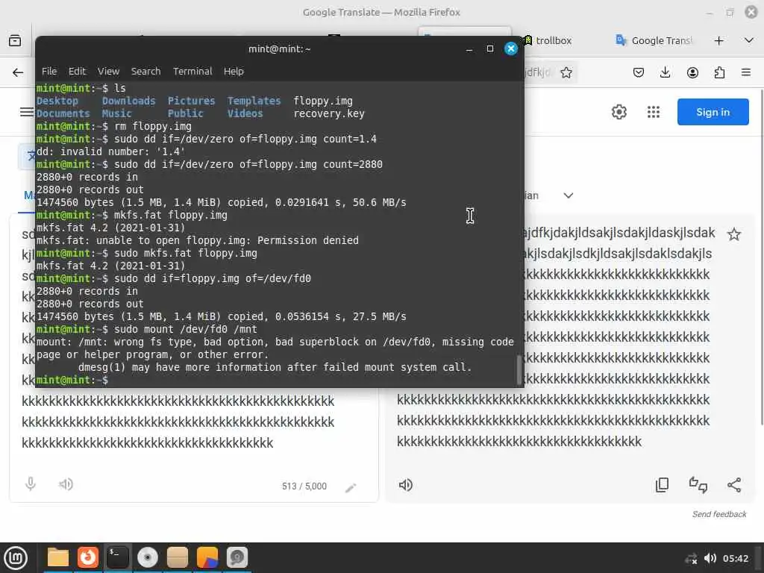The width and height of the screenshot is (764, 573).
Task: Open the Firefox downloads panel
Action: [665, 72]
